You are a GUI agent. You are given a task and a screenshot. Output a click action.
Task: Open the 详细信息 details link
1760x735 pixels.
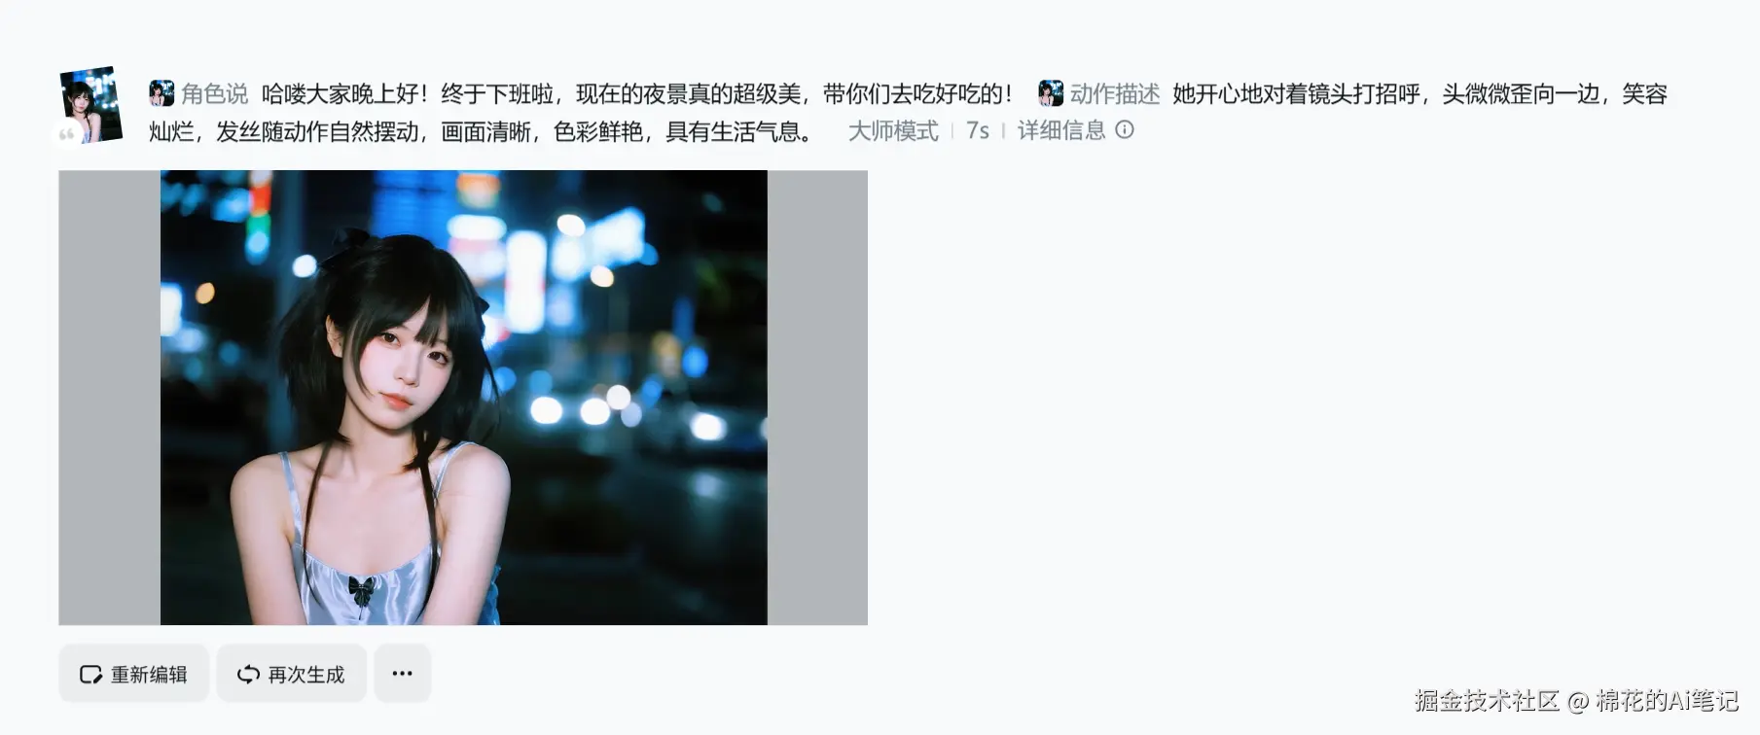click(1061, 130)
